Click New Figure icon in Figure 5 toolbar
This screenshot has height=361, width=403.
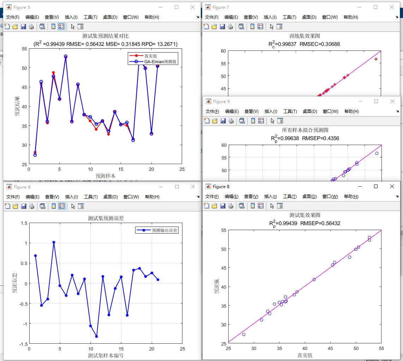point(7,26)
